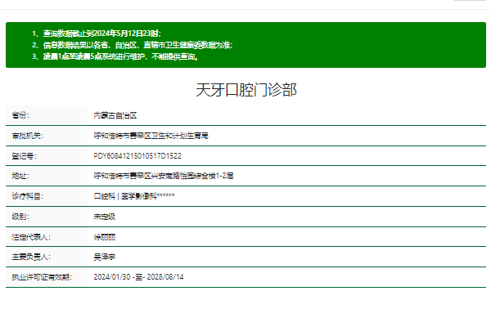Select the license validity dates 2024/01/30 - 2028/08/14
This screenshot has width=491, height=327.
coord(138,277)
